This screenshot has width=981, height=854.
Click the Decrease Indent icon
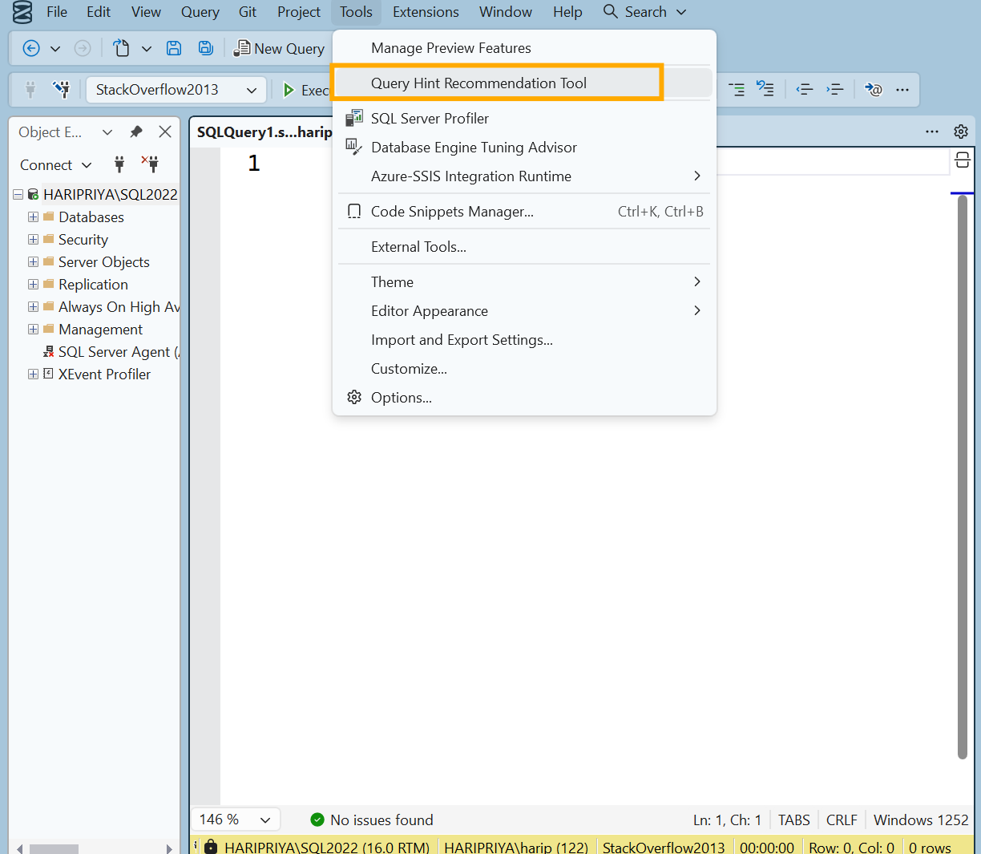[x=804, y=89]
